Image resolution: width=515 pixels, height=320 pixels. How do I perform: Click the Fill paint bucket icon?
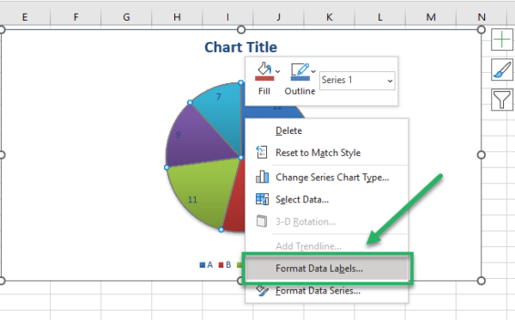264,69
